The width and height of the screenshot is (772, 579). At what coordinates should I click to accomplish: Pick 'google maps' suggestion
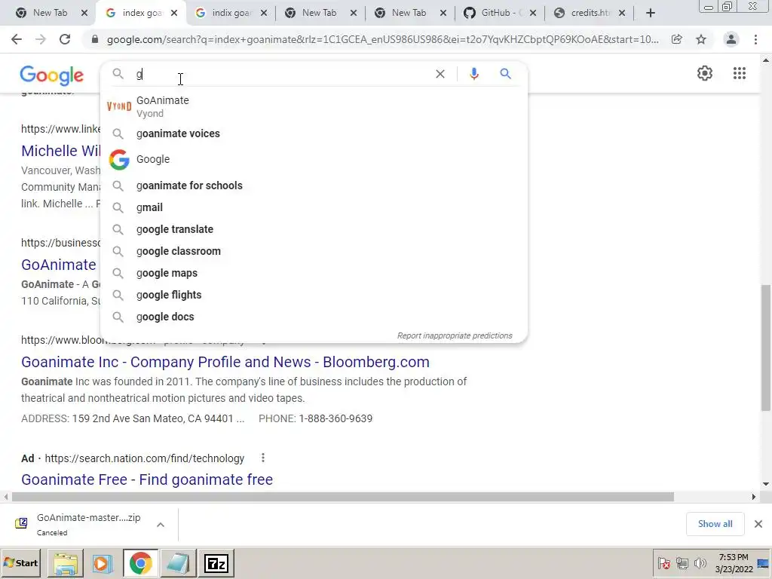pos(314,273)
